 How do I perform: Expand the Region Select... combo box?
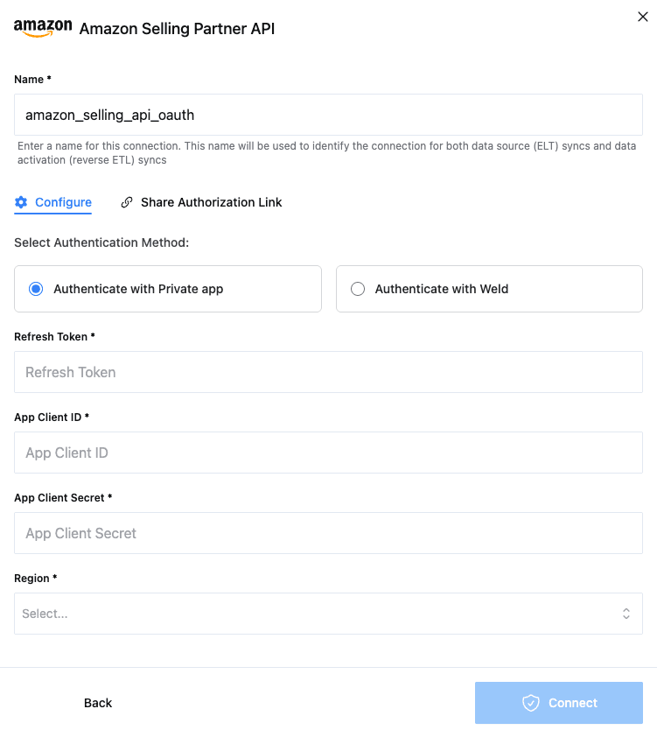tap(328, 614)
